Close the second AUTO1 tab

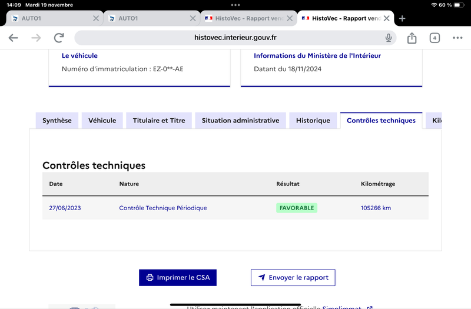[x=193, y=19]
